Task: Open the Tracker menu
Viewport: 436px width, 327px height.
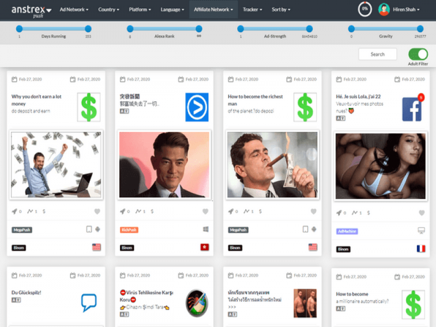Action: coord(252,9)
